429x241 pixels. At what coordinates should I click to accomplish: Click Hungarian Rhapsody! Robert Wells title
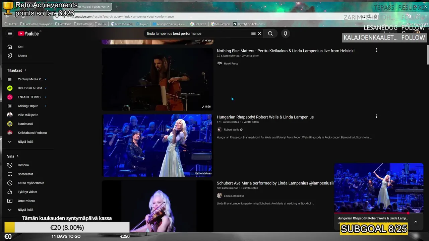pyautogui.click(x=265, y=117)
